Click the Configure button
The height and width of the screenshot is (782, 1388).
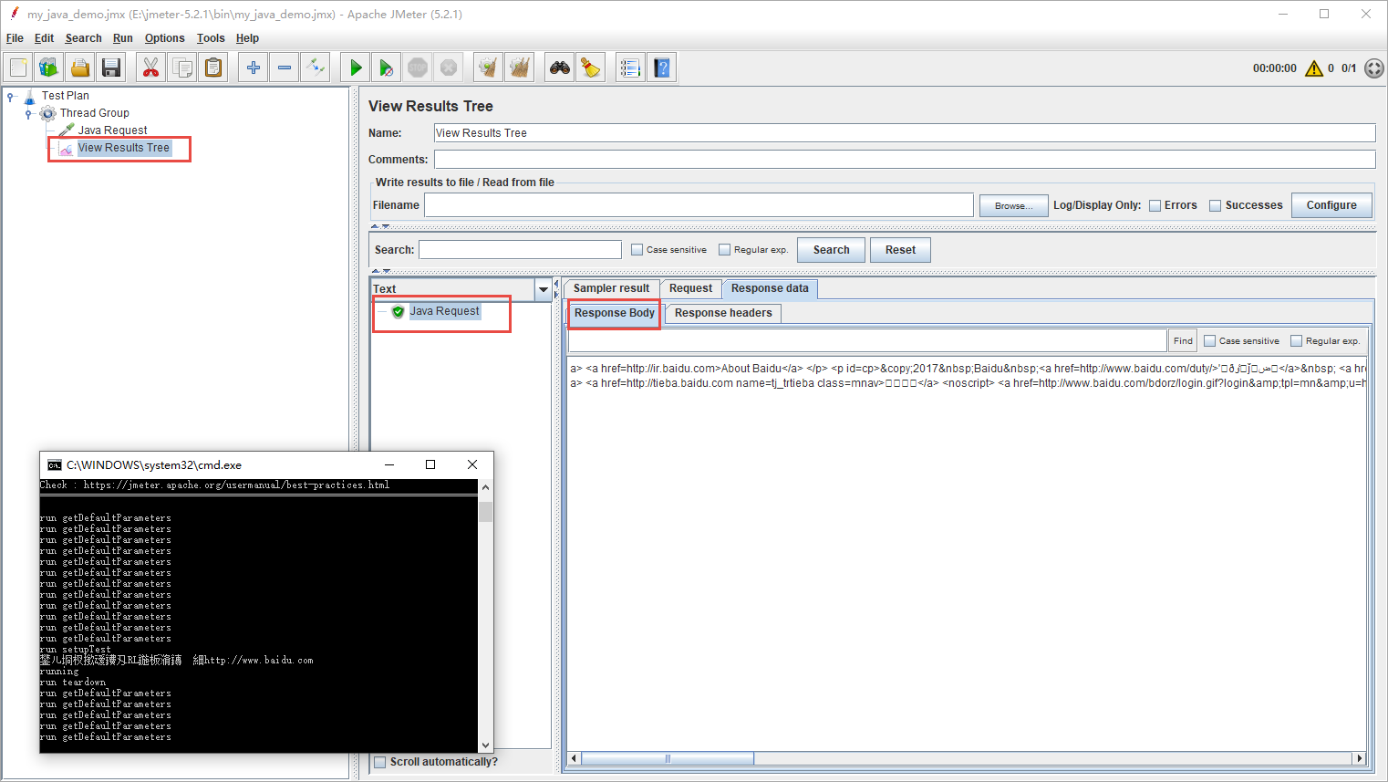(1331, 205)
